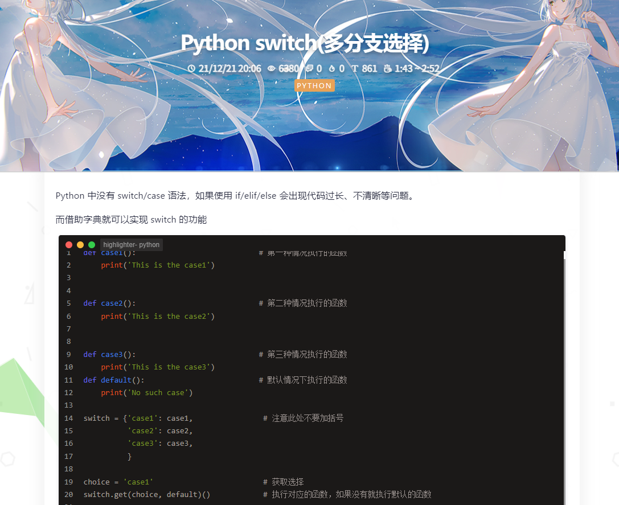Click the red dot on code block
Screen dimensions: 619x505
click(x=69, y=245)
